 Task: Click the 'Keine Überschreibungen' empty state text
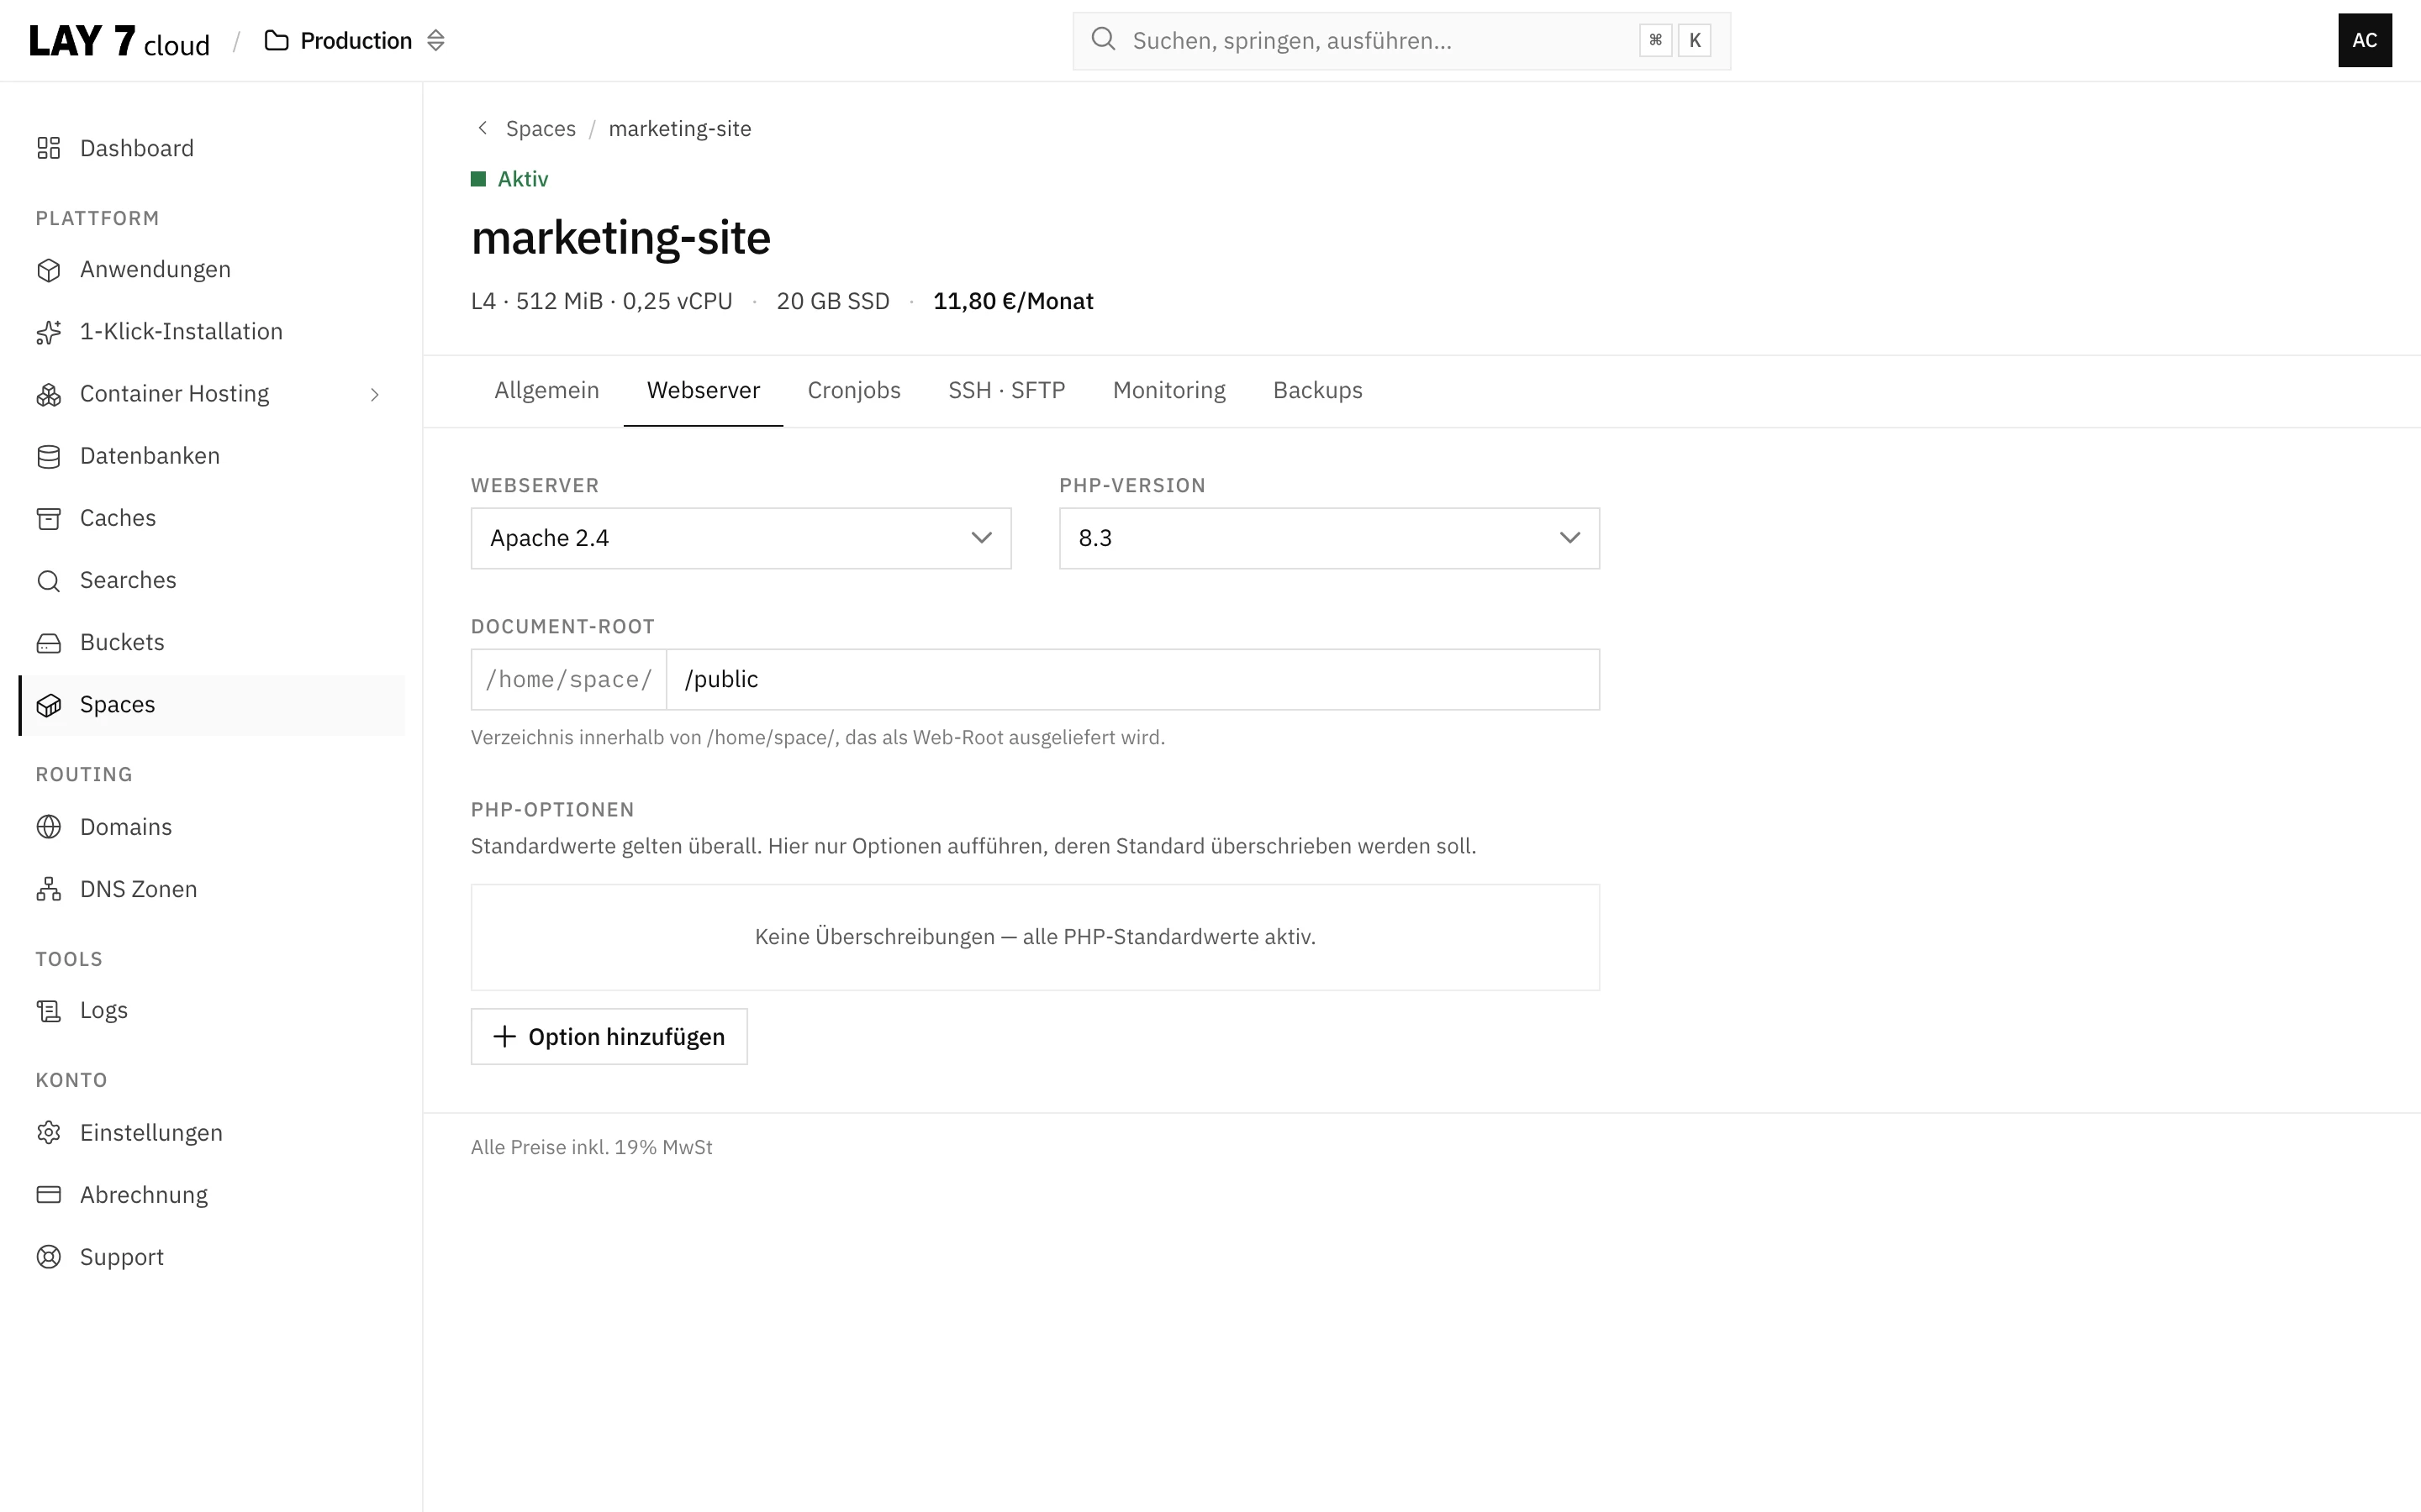tap(1036, 937)
